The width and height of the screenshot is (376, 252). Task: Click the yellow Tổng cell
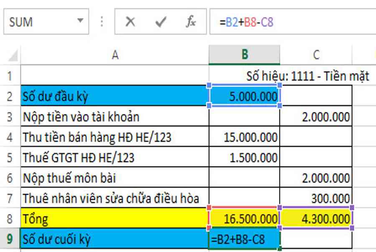[115, 219]
